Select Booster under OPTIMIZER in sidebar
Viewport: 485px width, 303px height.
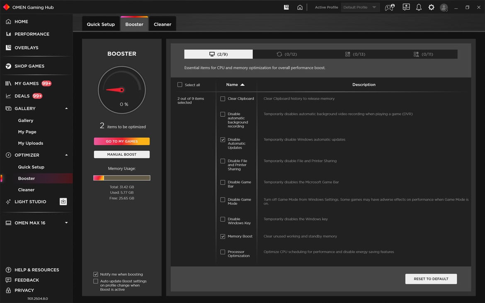(27, 178)
